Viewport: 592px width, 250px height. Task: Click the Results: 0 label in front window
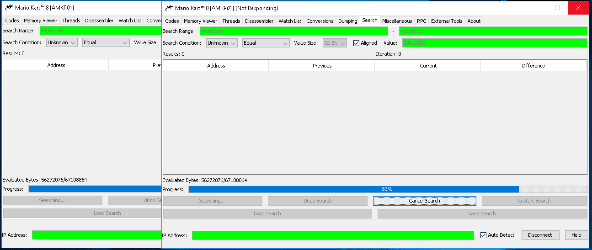(x=174, y=54)
